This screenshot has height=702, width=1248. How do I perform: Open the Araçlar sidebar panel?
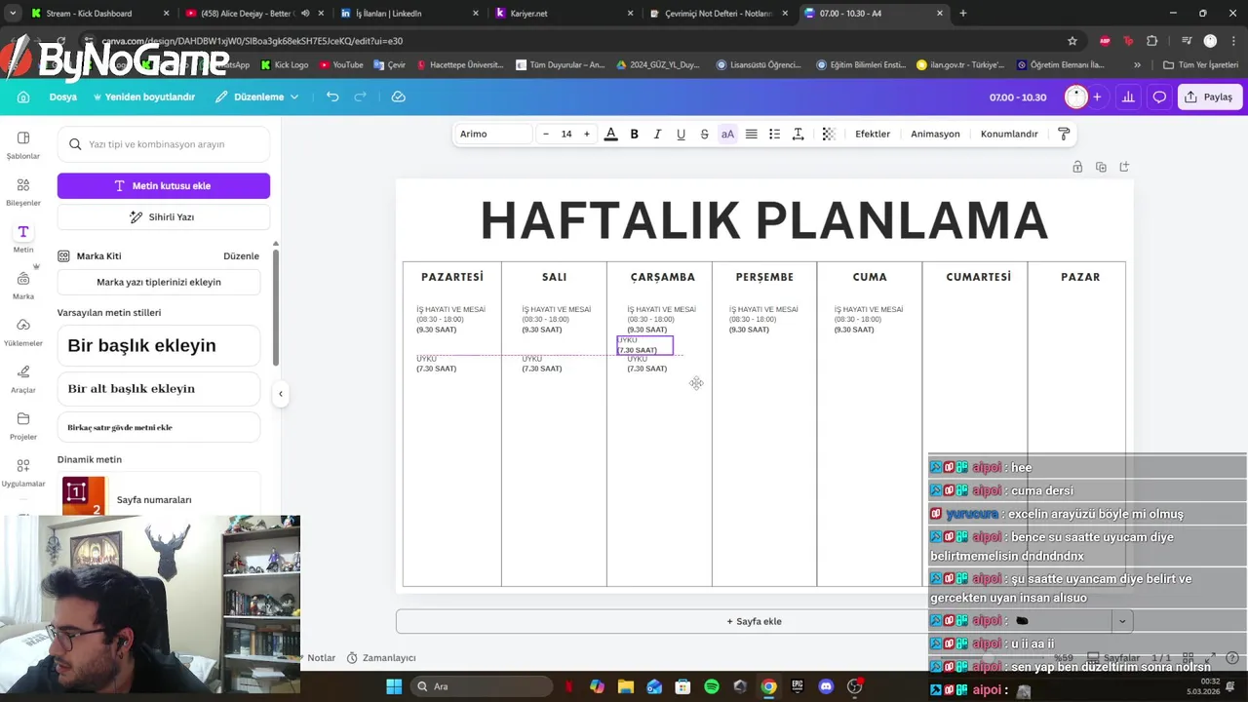tap(23, 378)
